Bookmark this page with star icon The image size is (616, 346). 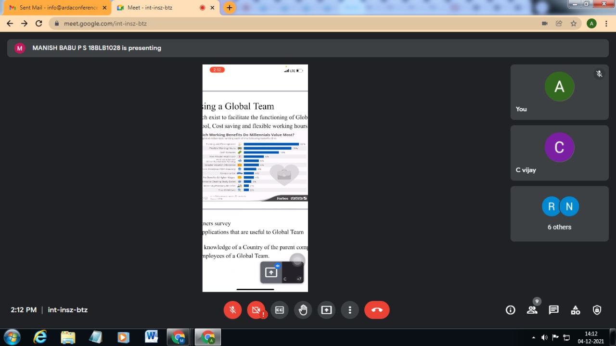click(x=573, y=23)
